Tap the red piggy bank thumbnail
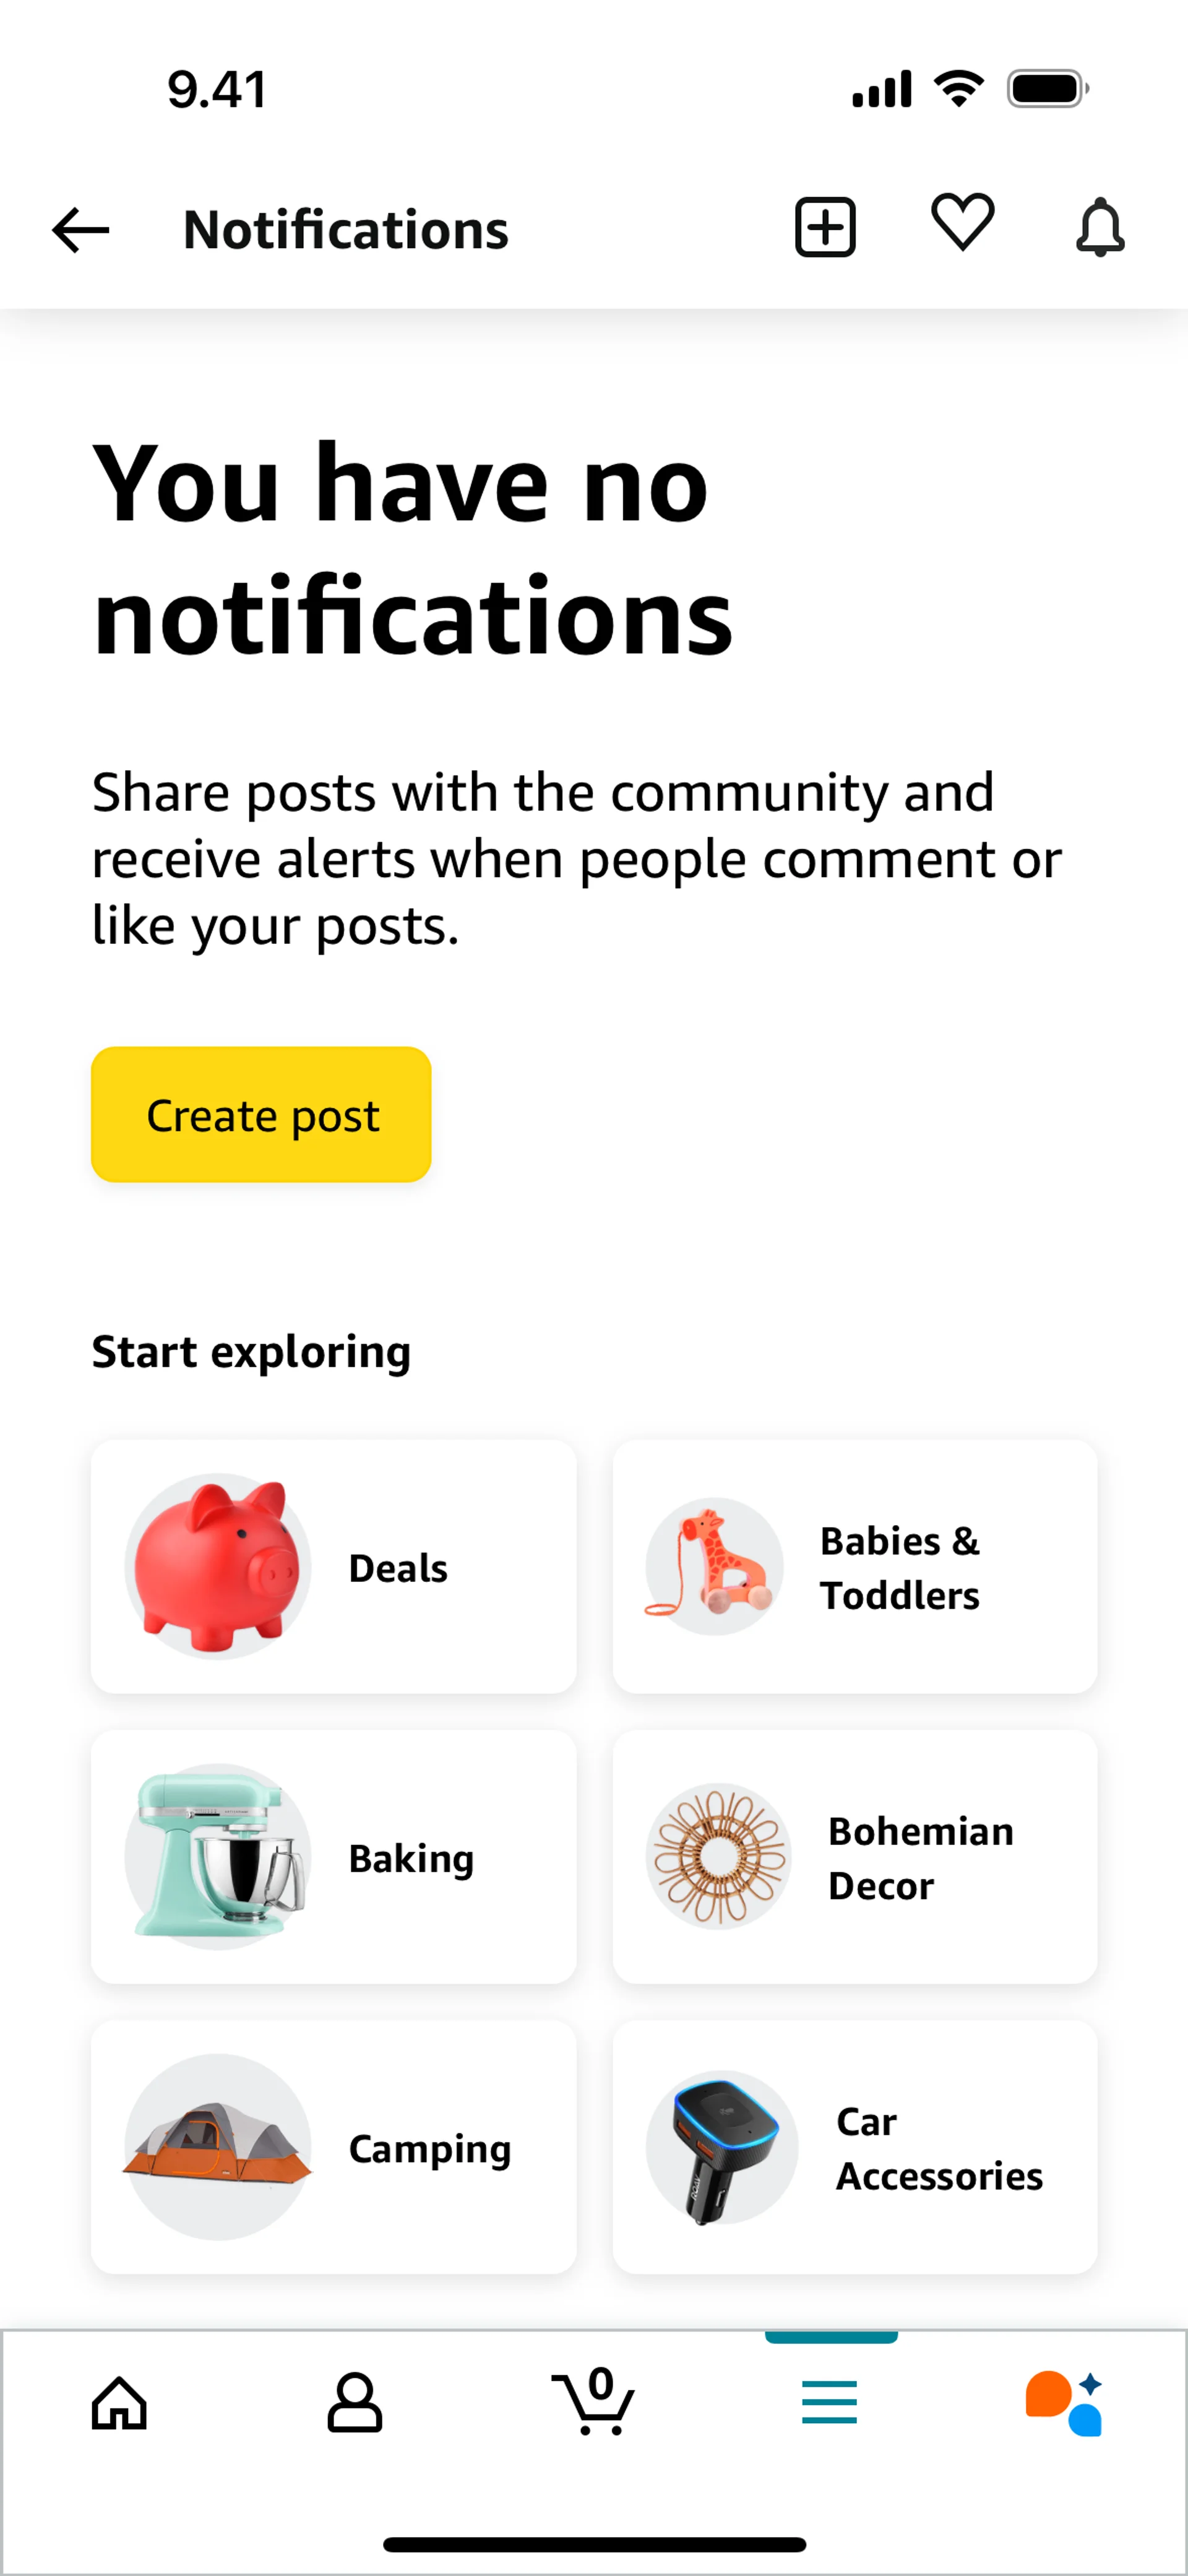 (218, 1567)
